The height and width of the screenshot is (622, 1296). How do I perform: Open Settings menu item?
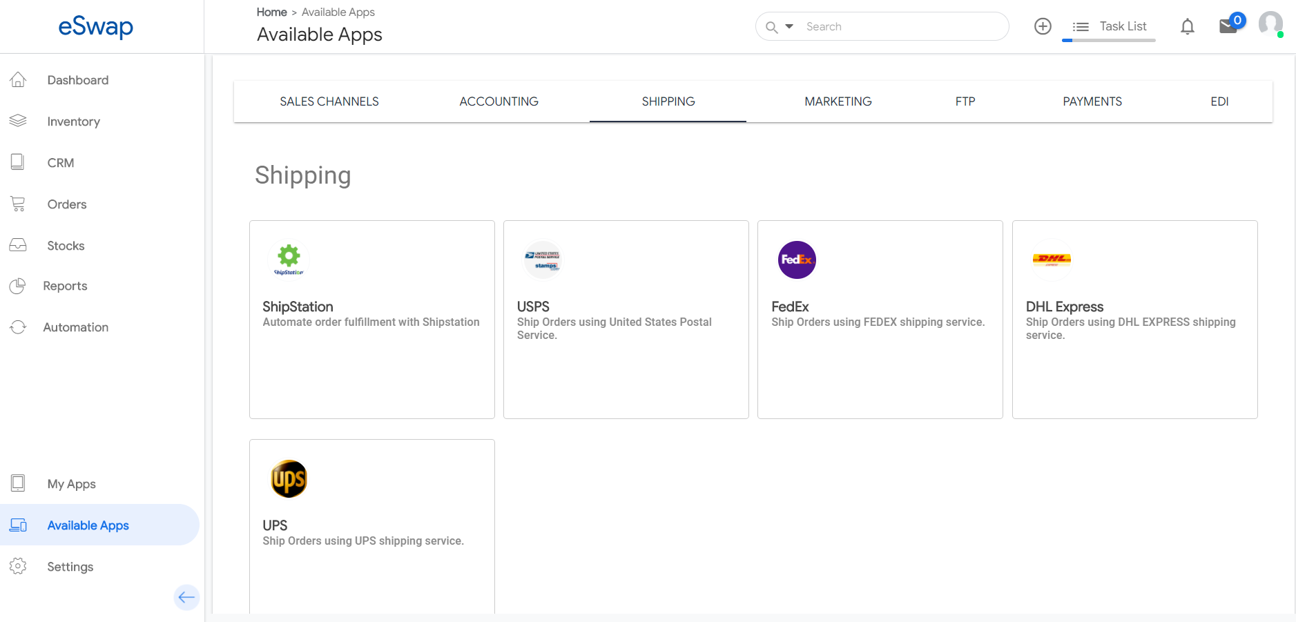70,567
